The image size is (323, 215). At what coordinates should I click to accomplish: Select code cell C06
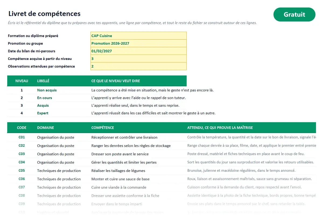[x=22, y=179]
